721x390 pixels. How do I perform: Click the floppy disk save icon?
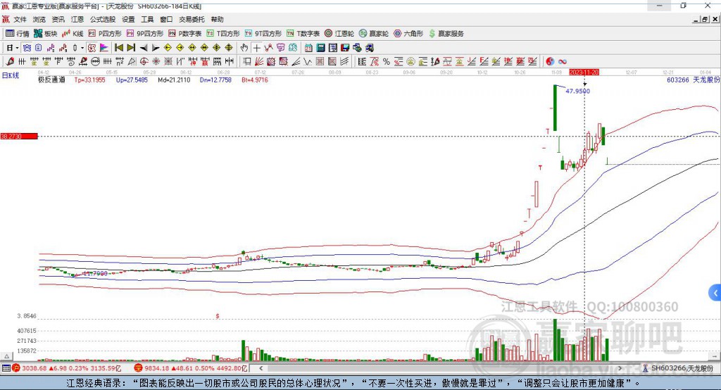pyautogui.click(x=344, y=48)
